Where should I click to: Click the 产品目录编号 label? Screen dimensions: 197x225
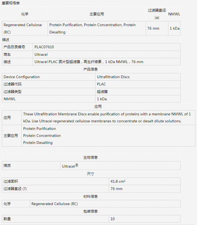(14, 47)
